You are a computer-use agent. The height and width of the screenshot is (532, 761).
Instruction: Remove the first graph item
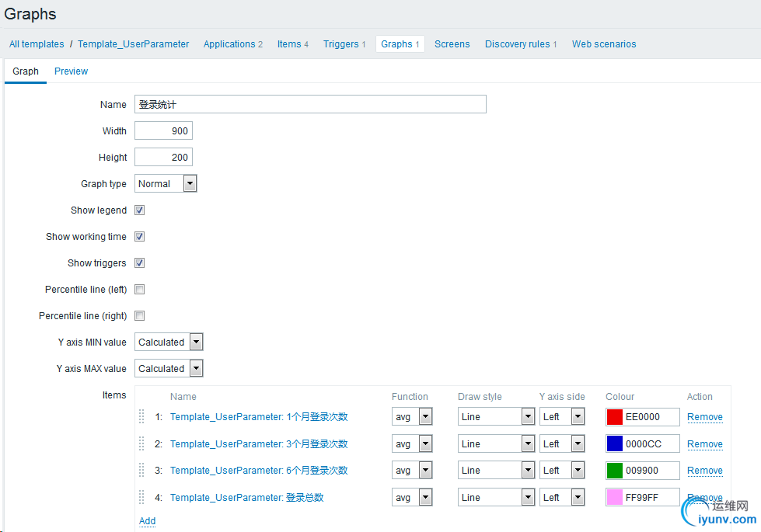click(704, 417)
